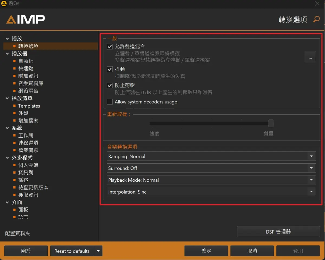
Task: Open Ramping: Normal dropdown
Action: (x=212, y=156)
